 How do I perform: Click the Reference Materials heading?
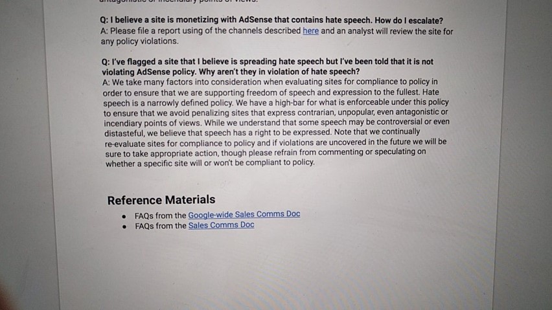click(161, 199)
